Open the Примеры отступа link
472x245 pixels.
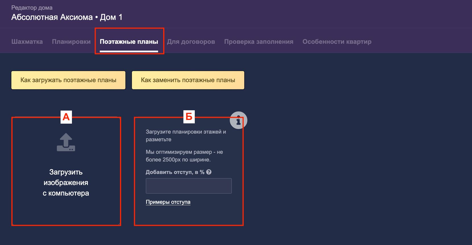point(168,202)
